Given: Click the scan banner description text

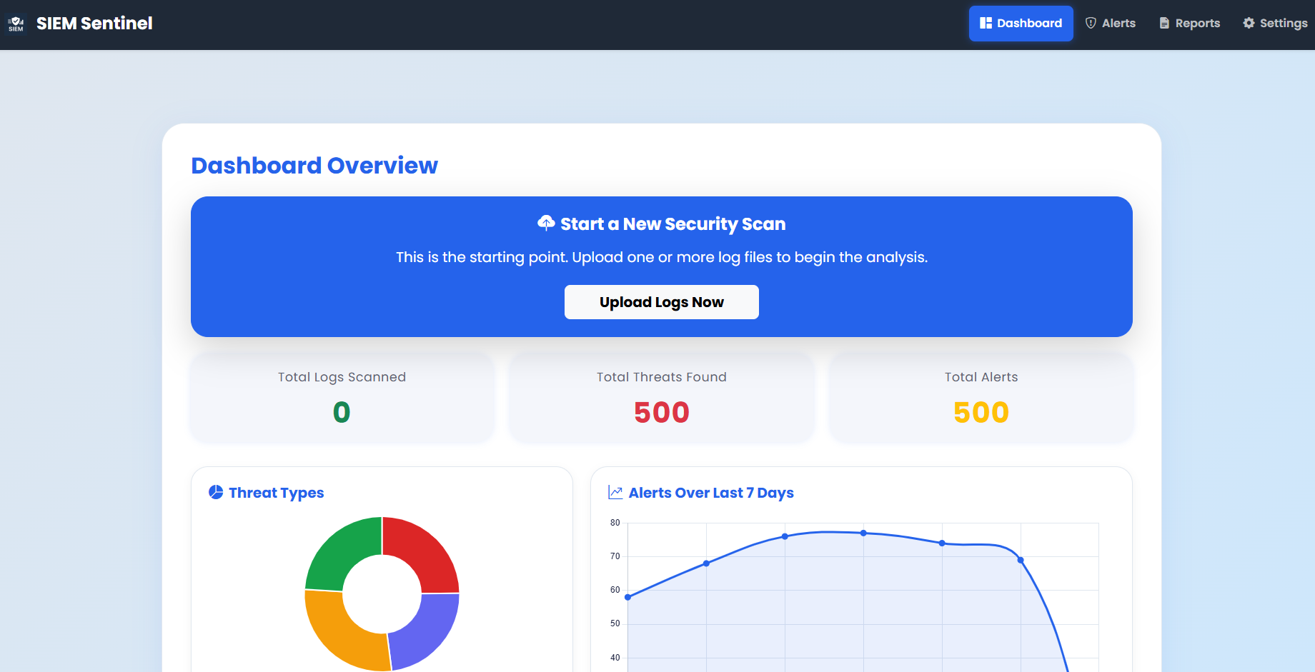Looking at the screenshot, I should point(662,257).
